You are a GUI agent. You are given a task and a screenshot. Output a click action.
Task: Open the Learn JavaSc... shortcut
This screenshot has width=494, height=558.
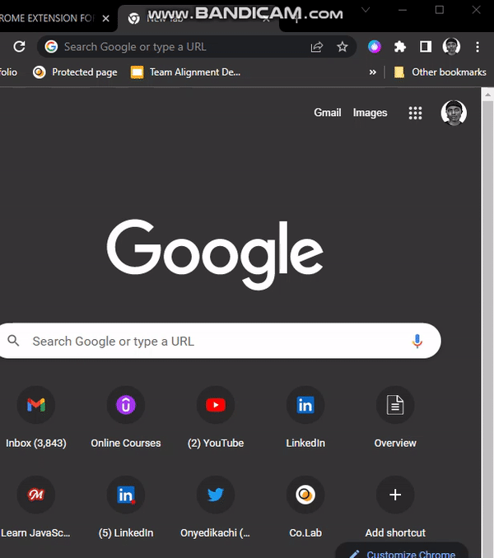[36, 508]
